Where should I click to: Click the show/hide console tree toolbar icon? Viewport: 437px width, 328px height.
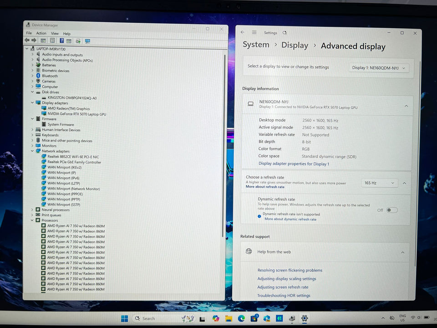(x=43, y=41)
